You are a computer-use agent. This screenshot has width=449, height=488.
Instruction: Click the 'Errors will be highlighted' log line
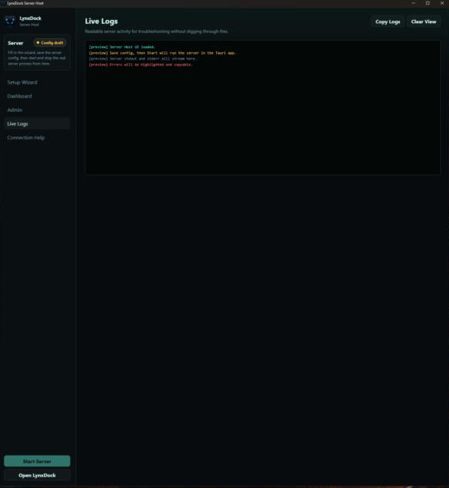(141, 65)
